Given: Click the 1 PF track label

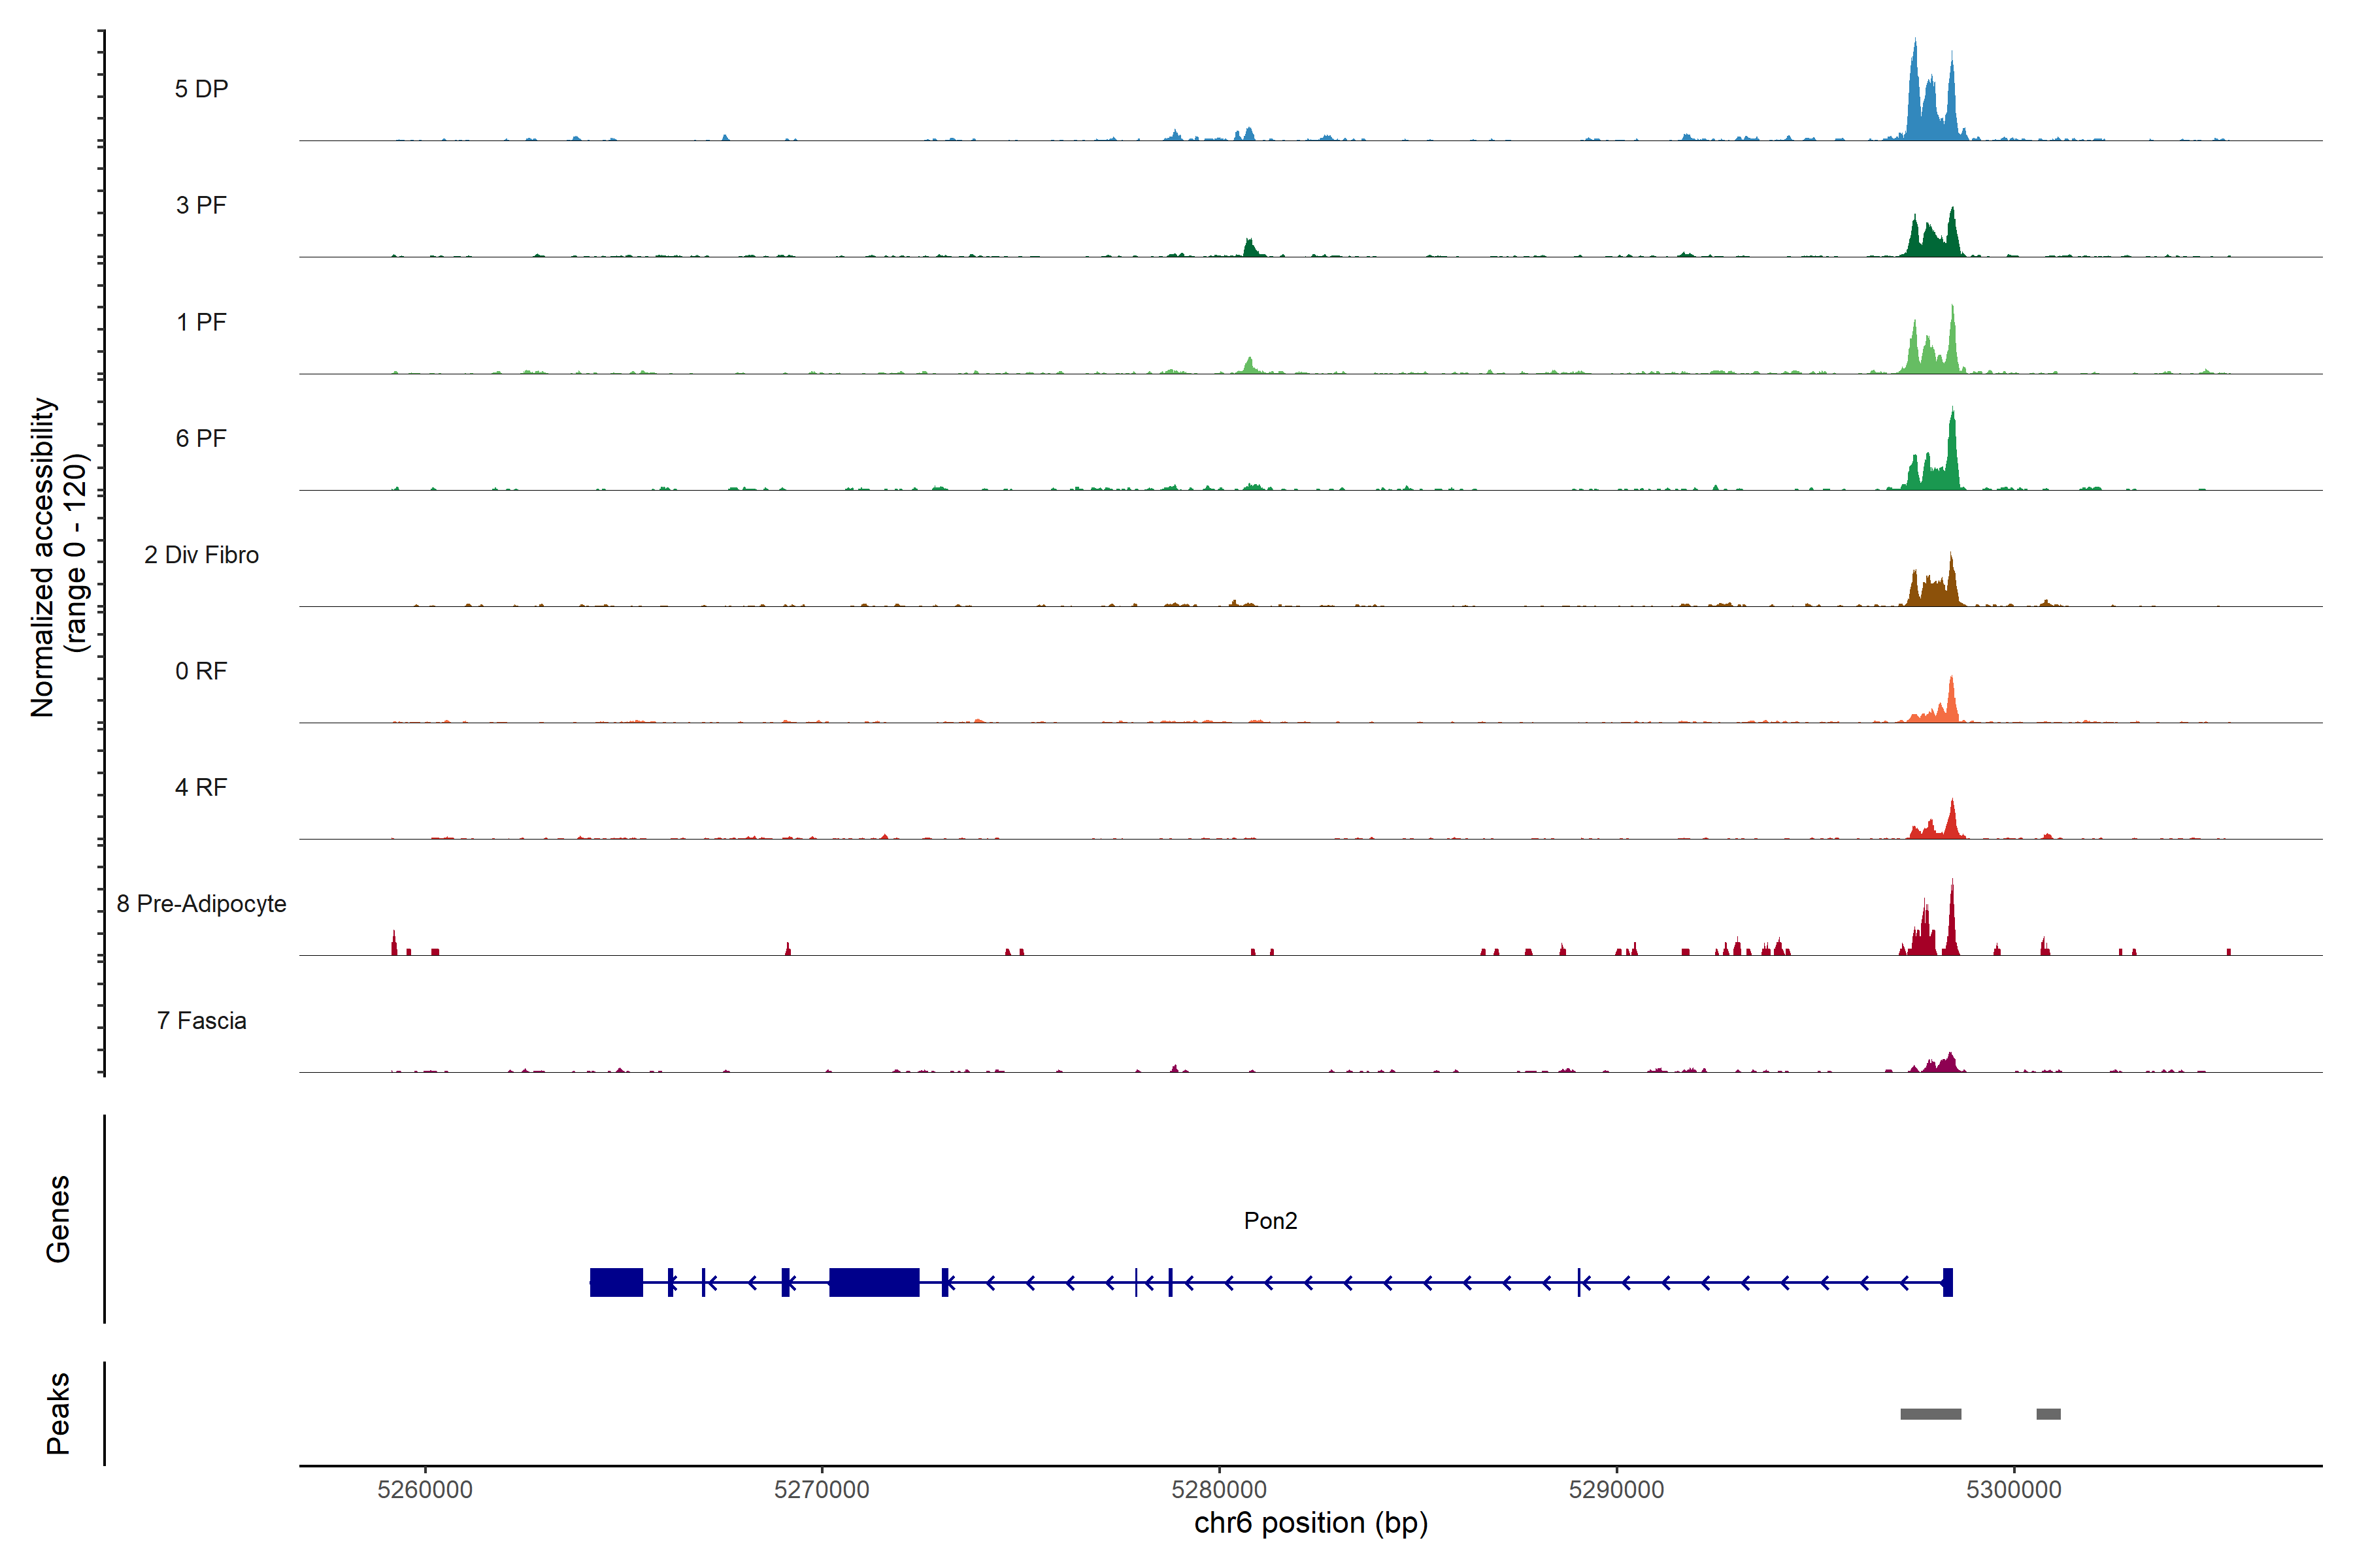Looking at the screenshot, I should [x=201, y=322].
